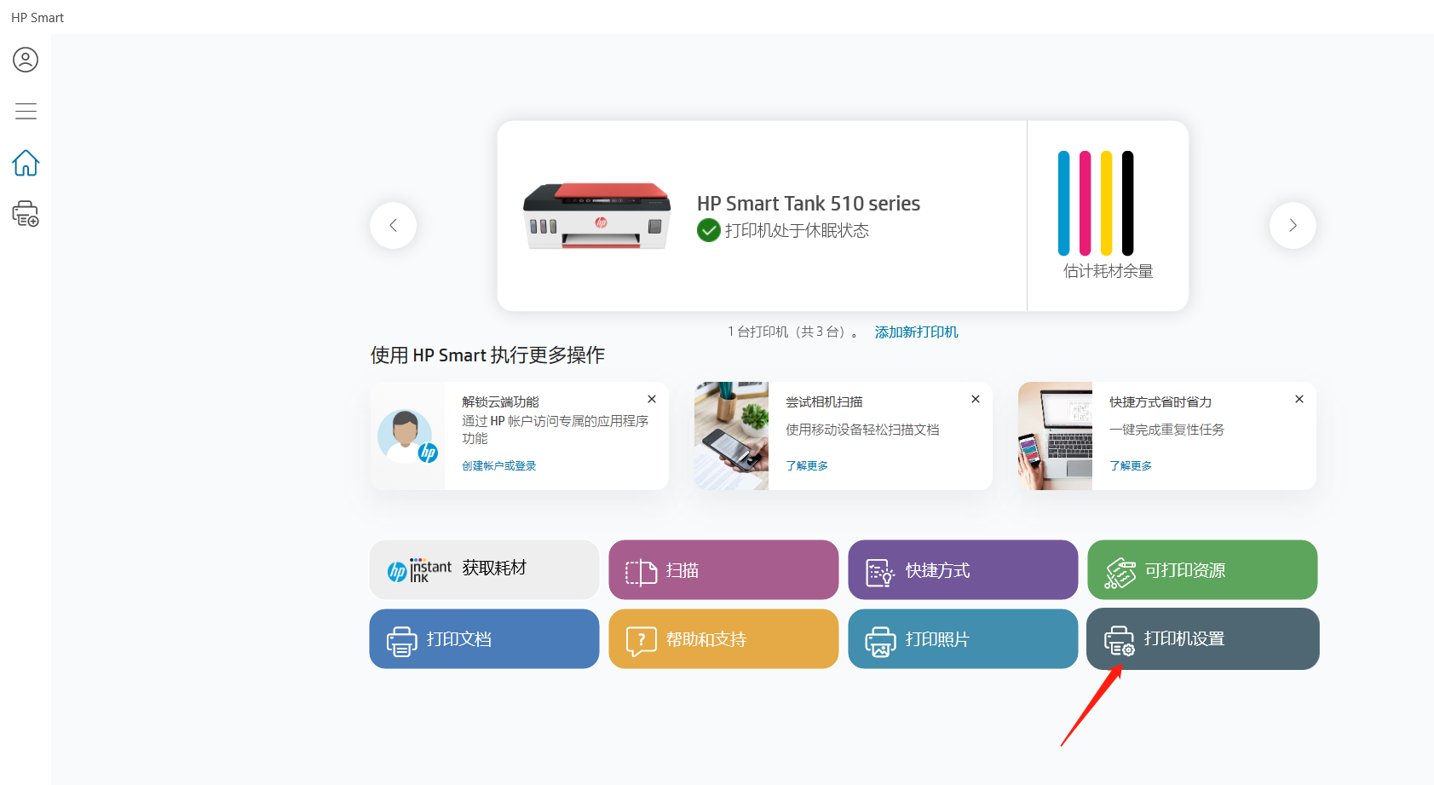This screenshot has height=785, width=1434.
Task: Click the HP Smart Tank printer image
Action: tap(596, 216)
